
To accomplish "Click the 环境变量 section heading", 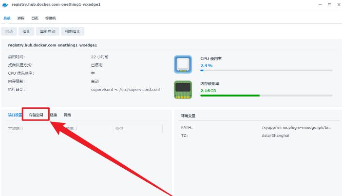I will tap(188, 116).
